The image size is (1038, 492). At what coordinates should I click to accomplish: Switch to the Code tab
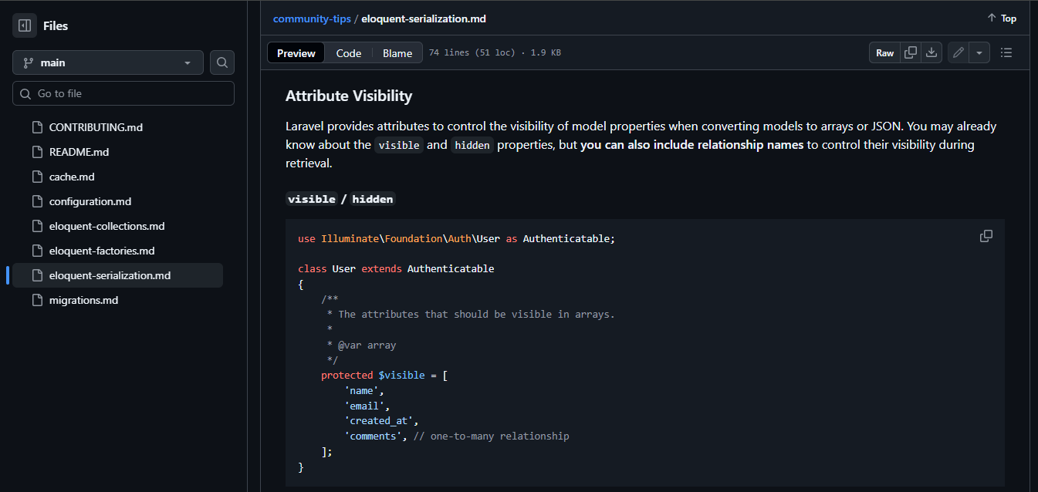click(348, 53)
